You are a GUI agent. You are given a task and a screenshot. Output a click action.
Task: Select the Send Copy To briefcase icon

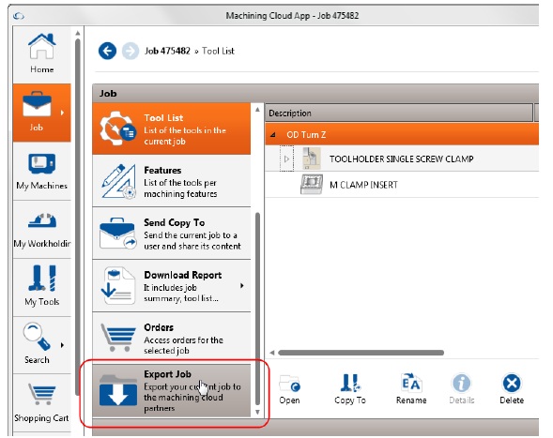pyautogui.click(x=118, y=234)
